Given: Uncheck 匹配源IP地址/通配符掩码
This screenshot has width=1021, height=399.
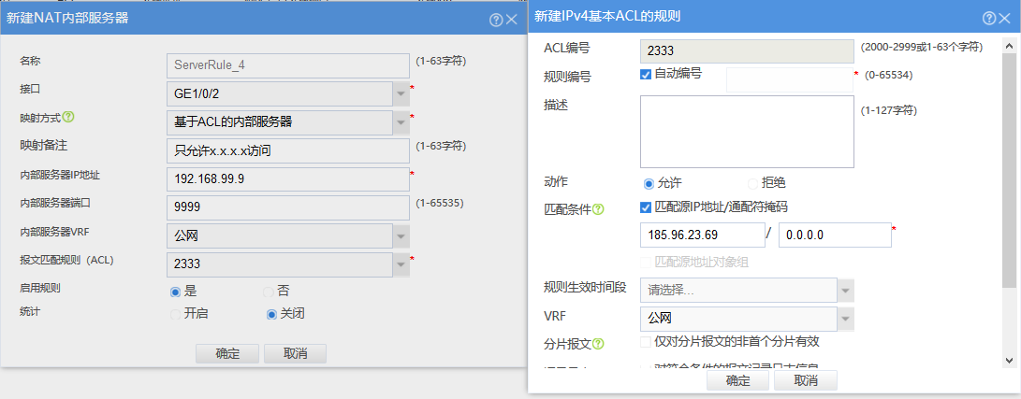Looking at the screenshot, I should 646,207.
